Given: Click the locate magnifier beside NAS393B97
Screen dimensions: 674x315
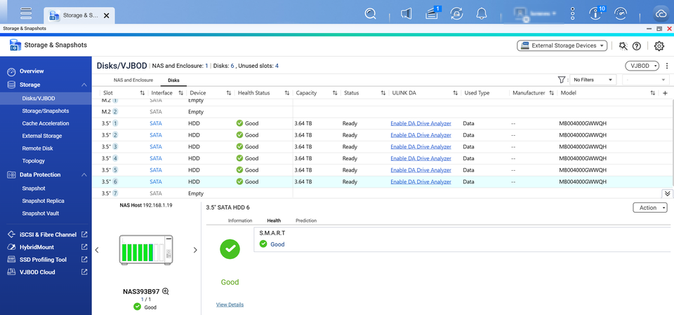Looking at the screenshot, I should click(166, 291).
